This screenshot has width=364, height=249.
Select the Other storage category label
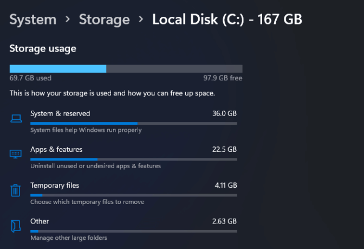(40, 221)
